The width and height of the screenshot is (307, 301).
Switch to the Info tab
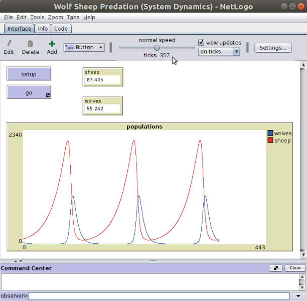tap(43, 29)
